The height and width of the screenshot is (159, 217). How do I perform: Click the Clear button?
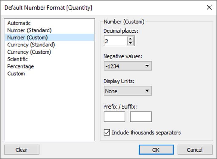pos(22,150)
